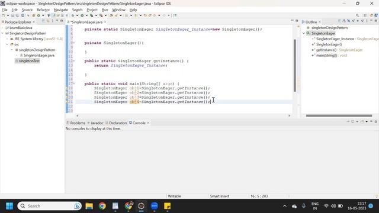Open the Source menu

[27, 10]
